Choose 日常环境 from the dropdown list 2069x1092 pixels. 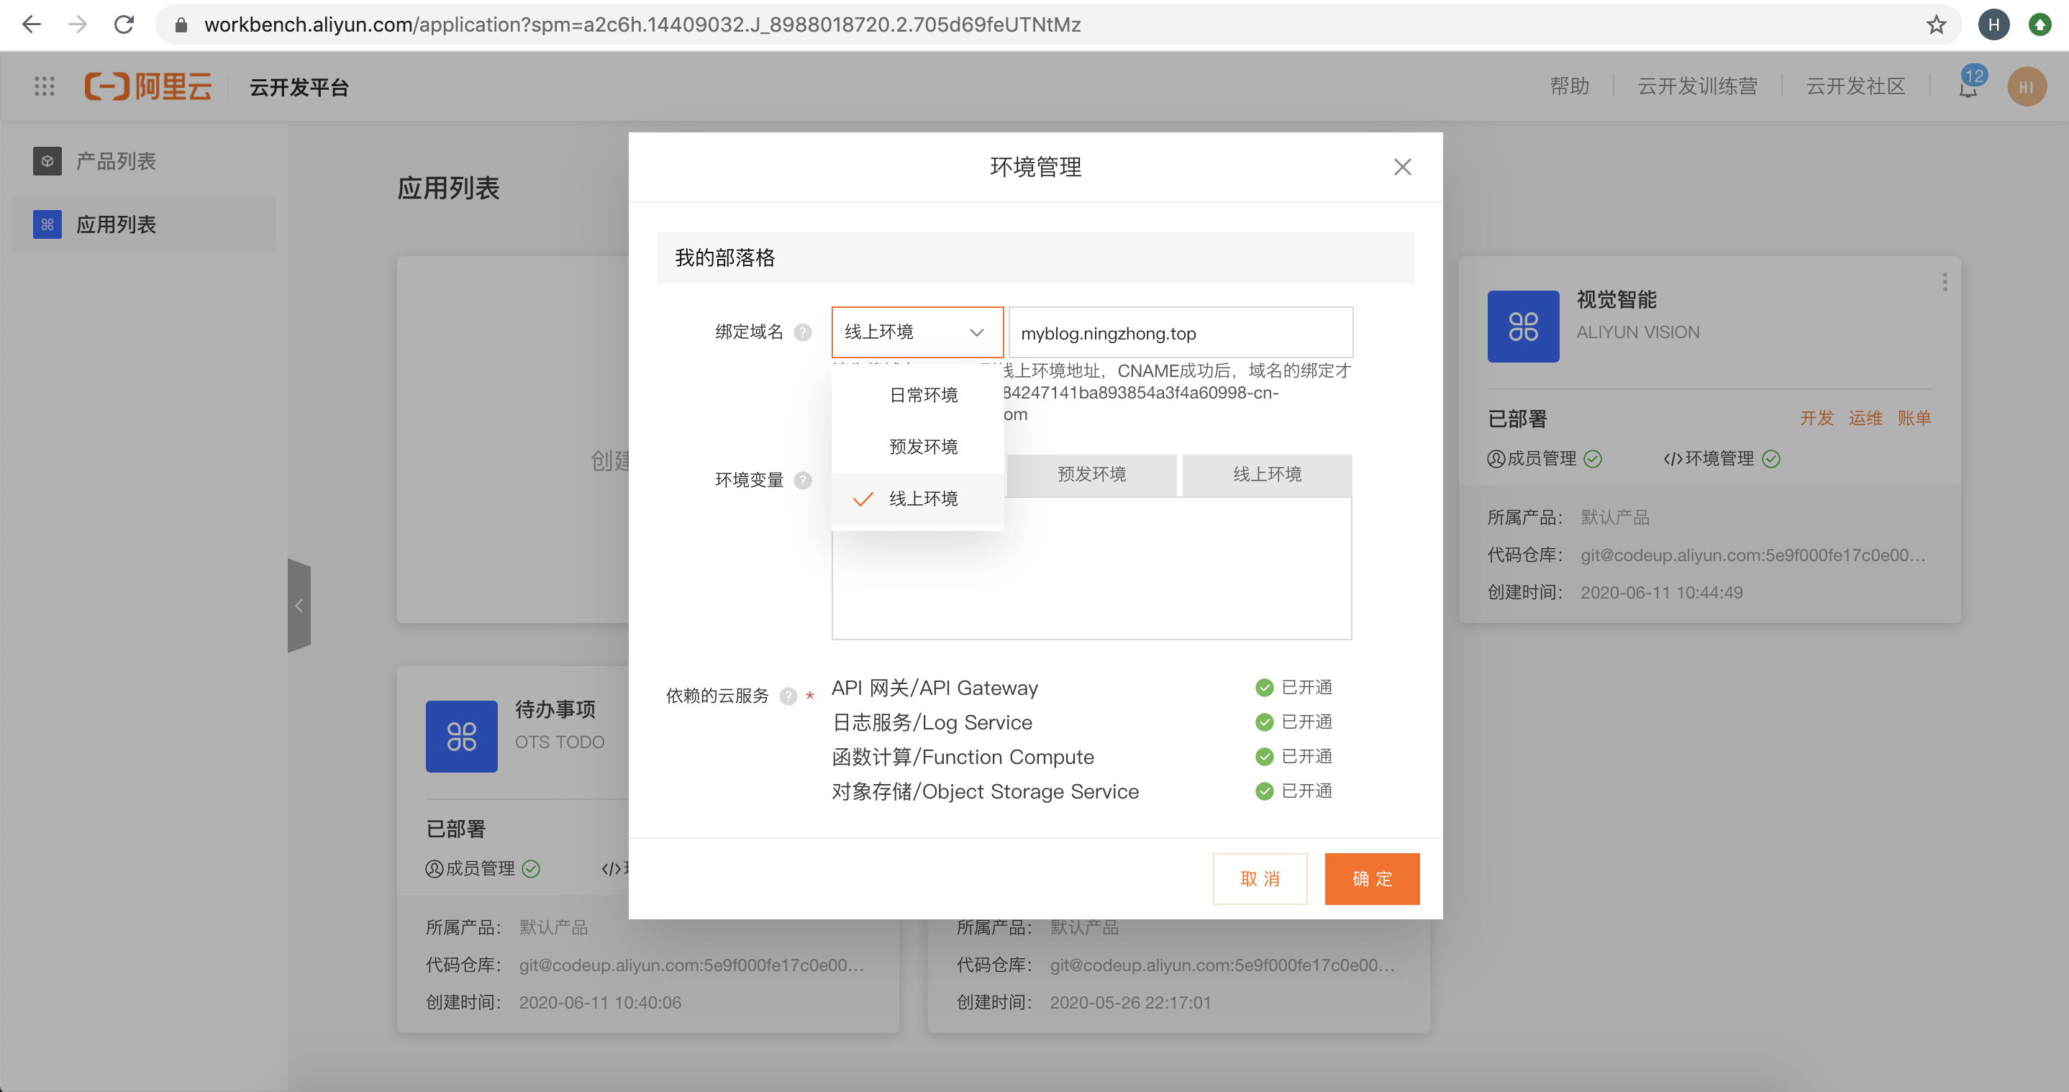[x=917, y=395]
